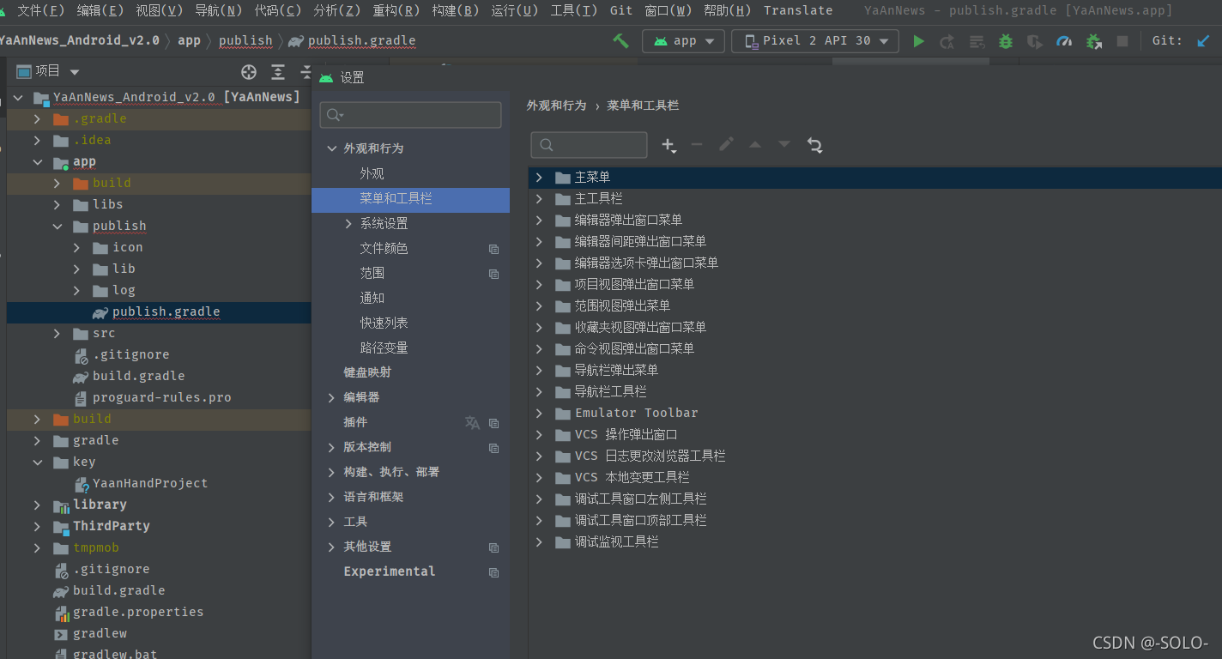Open the Profiler gauge icon
Viewport: 1222px width, 659px height.
pyautogui.click(x=1064, y=41)
